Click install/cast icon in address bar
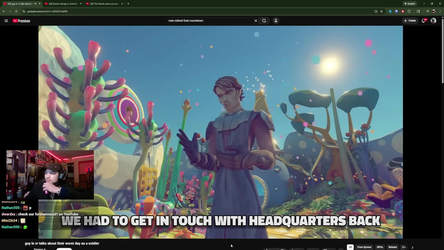The image size is (444, 250). [376, 11]
